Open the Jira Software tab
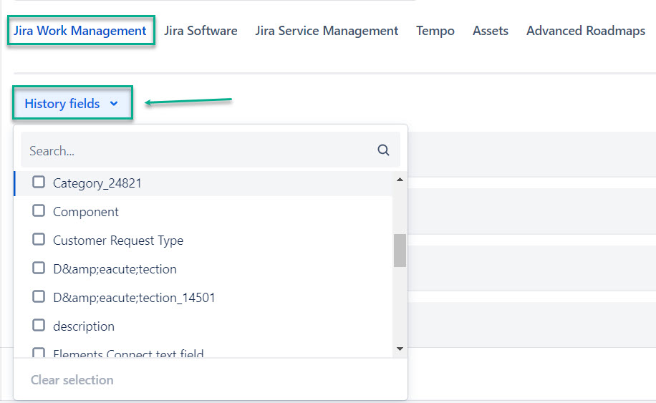This screenshot has height=403, width=656. click(201, 31)
